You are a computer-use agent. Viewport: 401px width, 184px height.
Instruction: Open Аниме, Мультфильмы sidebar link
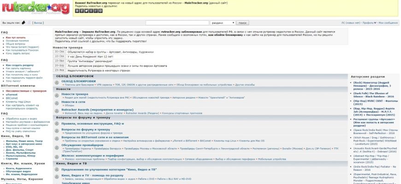point(21,153)
